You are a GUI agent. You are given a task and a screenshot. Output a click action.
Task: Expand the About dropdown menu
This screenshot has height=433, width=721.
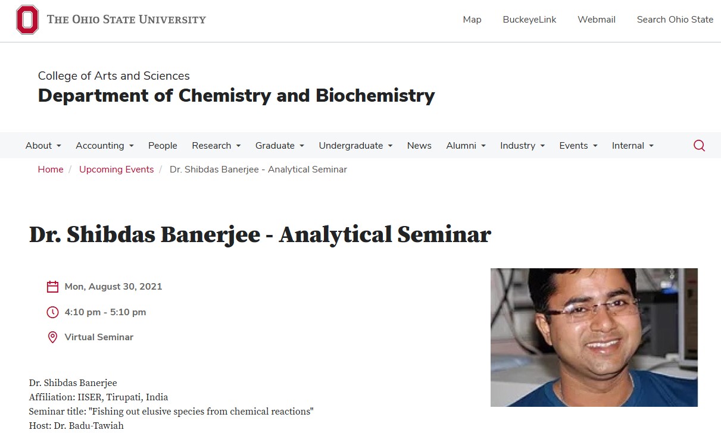(43, 146)
